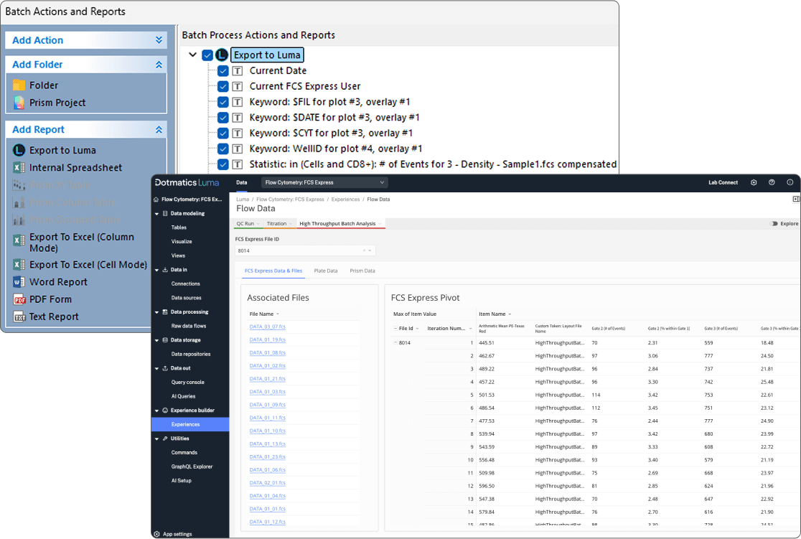Open the DATA_03_07.fcs file link

tap(267, 327)
